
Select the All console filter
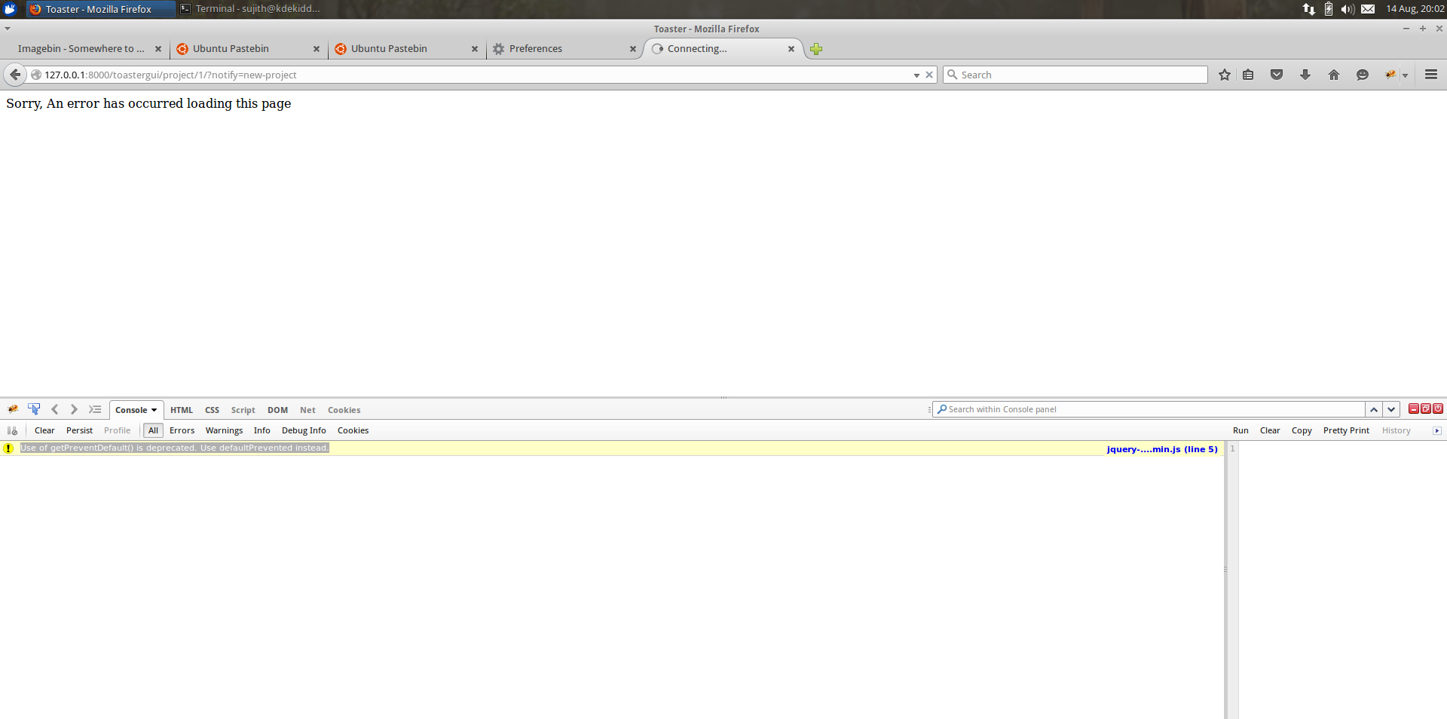coord(153,430)
